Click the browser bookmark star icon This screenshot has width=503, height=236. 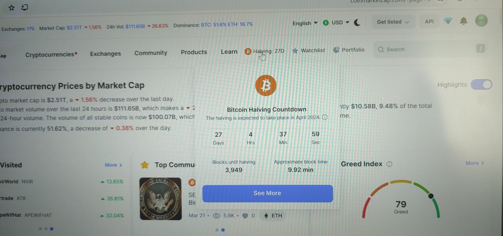(11, 7)
